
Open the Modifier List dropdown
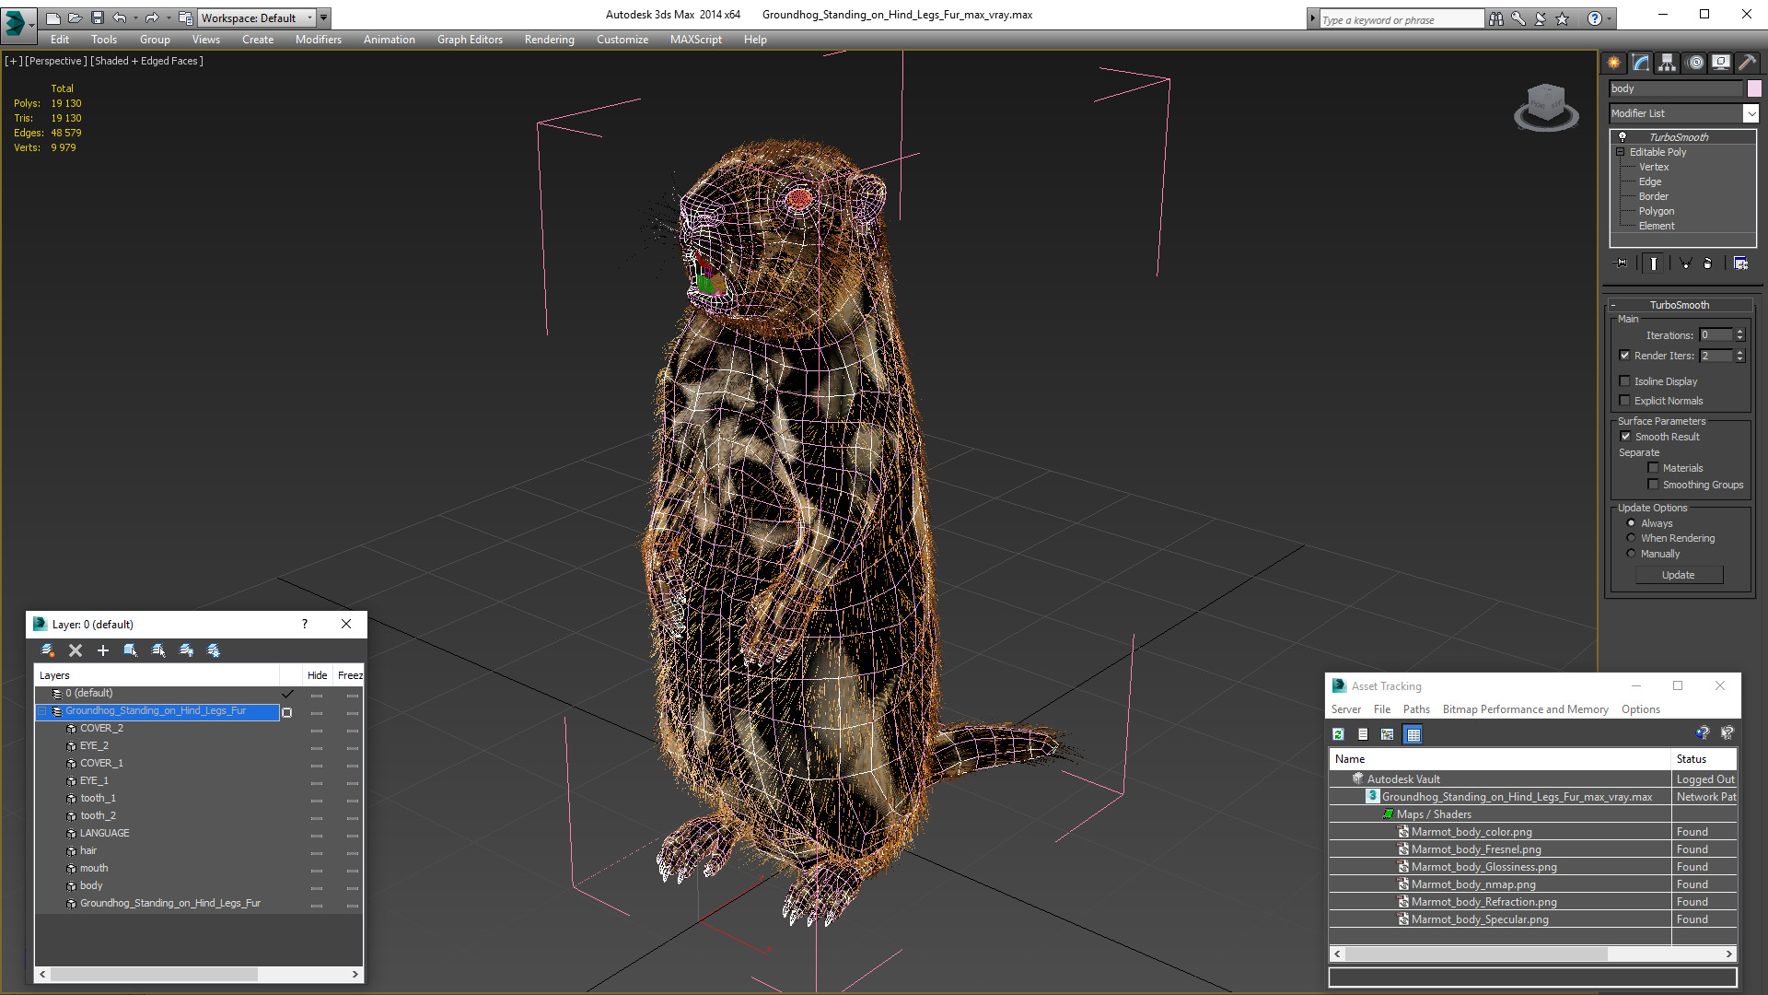1751,113
